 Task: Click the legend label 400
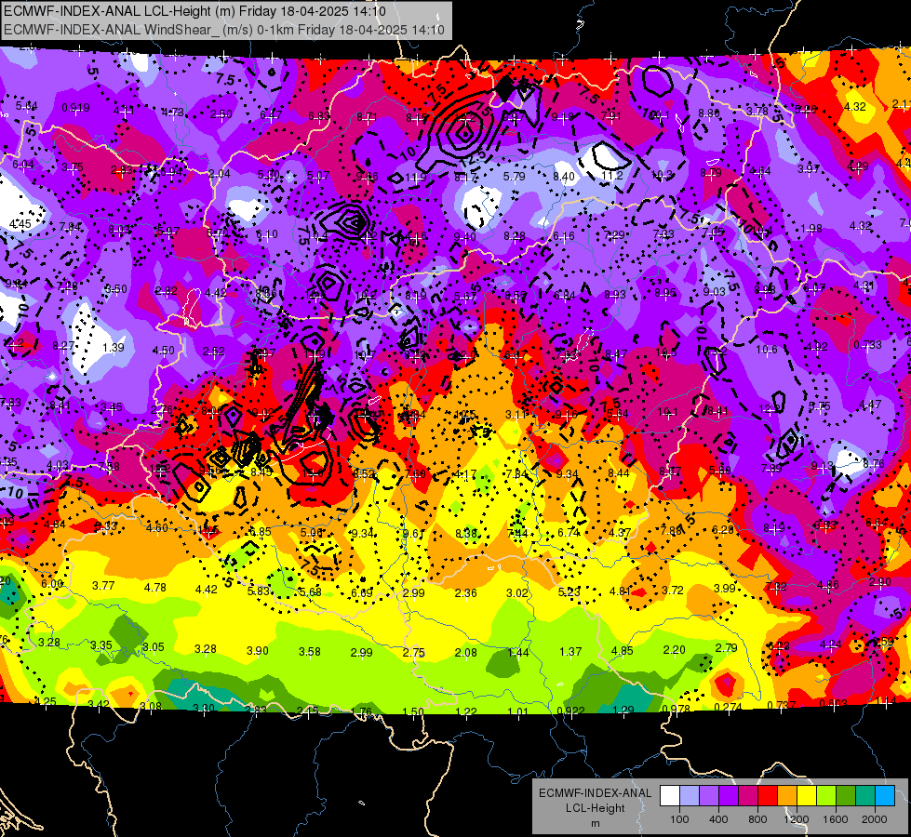(x=718, y=819)
